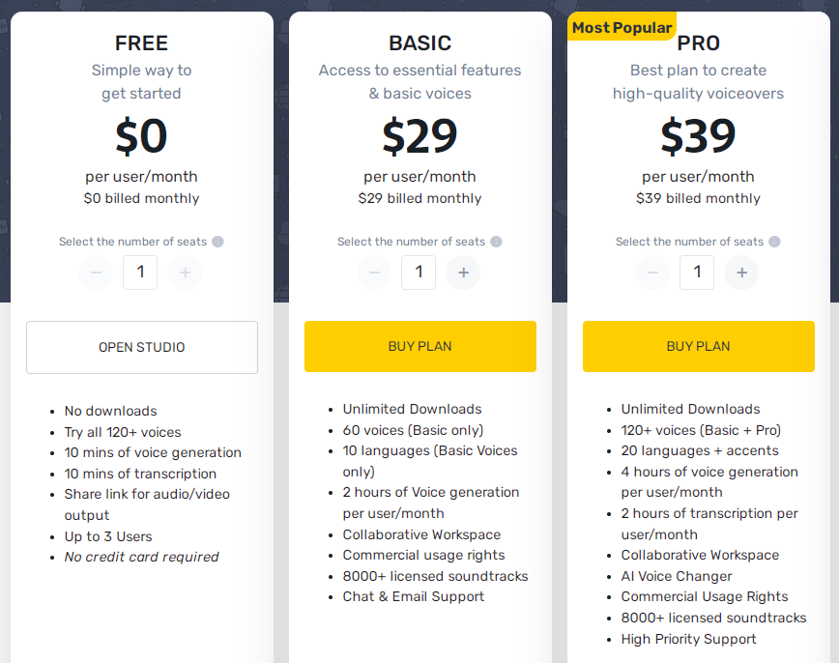Click the plus button on Free plan
The image size is (839, 663).
click(x=185, y=273)
